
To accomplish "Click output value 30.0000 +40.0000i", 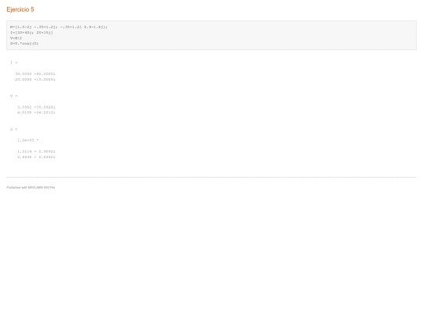I will click(35, 74).
